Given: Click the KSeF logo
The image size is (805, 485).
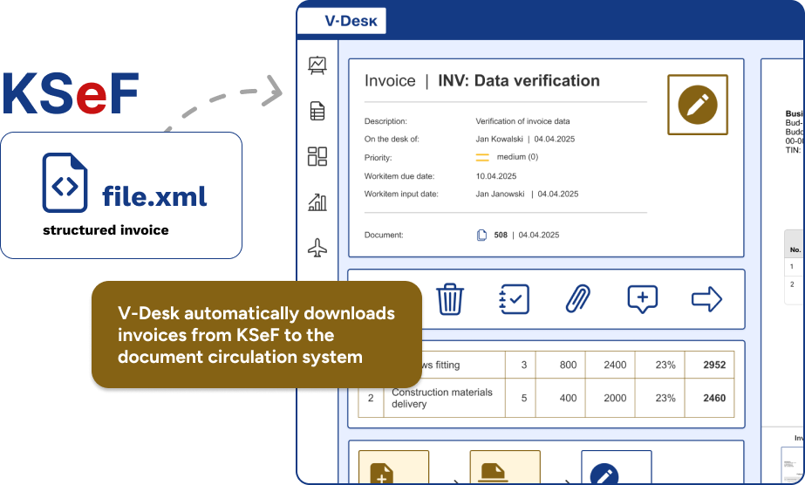Looking at the screenshot, I should coord(71,94).
